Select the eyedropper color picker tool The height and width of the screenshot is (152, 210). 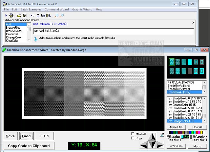click(x=162, y=134)
